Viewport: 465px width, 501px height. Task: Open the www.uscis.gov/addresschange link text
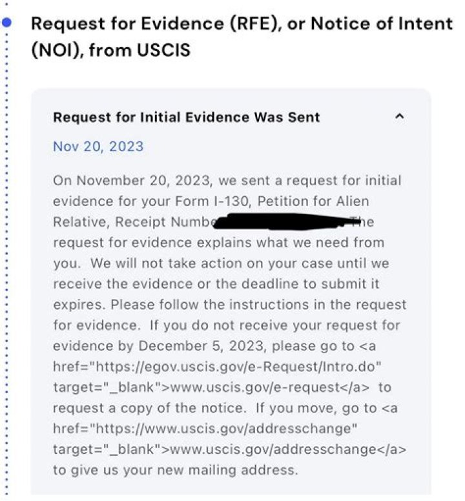tap(285, 449)
